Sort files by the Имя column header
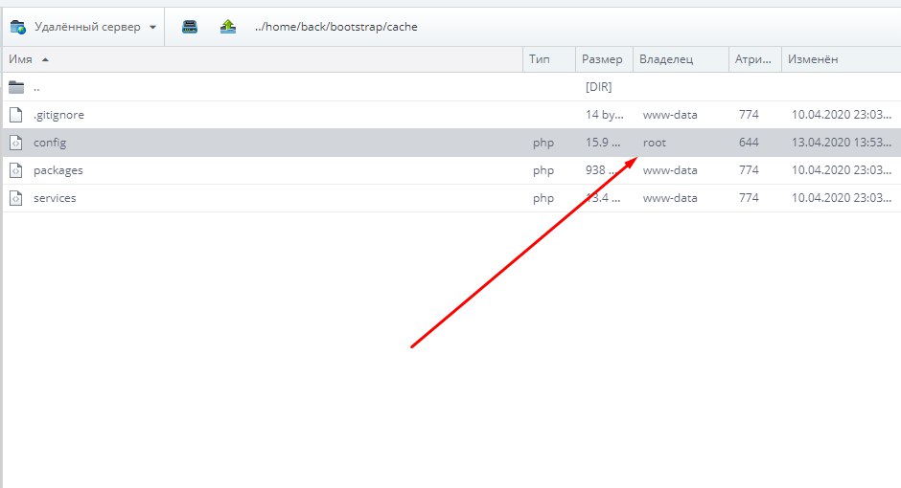The height and width of the screenshot is (488, 901). 262,59
